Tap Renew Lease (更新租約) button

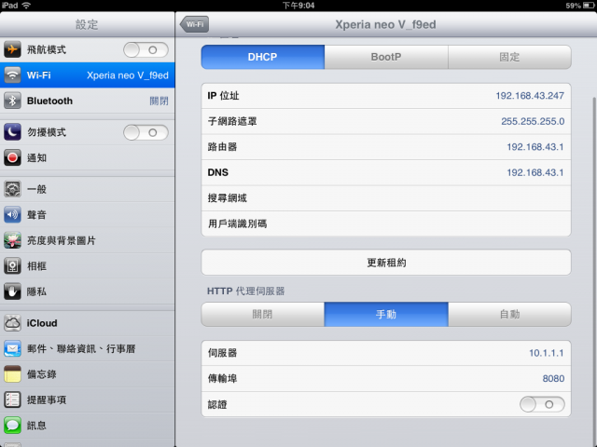(386, 263)
